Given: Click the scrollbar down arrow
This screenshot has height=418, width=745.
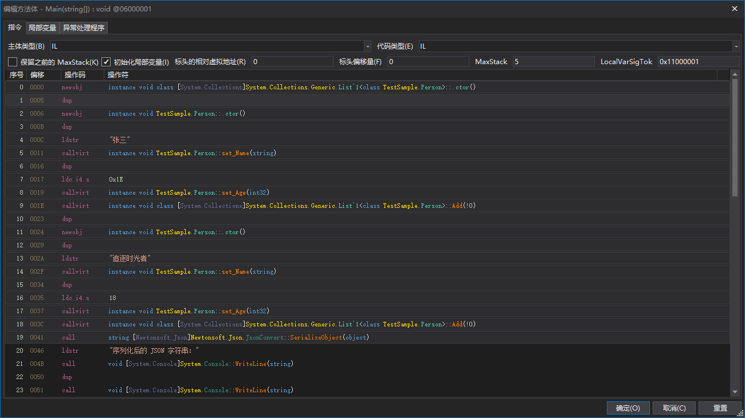Looking at the screenshot, I should tap(735, 392).
